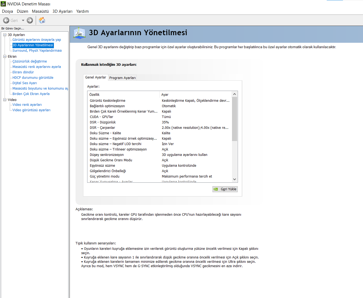Click scrollbar down arrow in settings list

[x=234, y=179]
